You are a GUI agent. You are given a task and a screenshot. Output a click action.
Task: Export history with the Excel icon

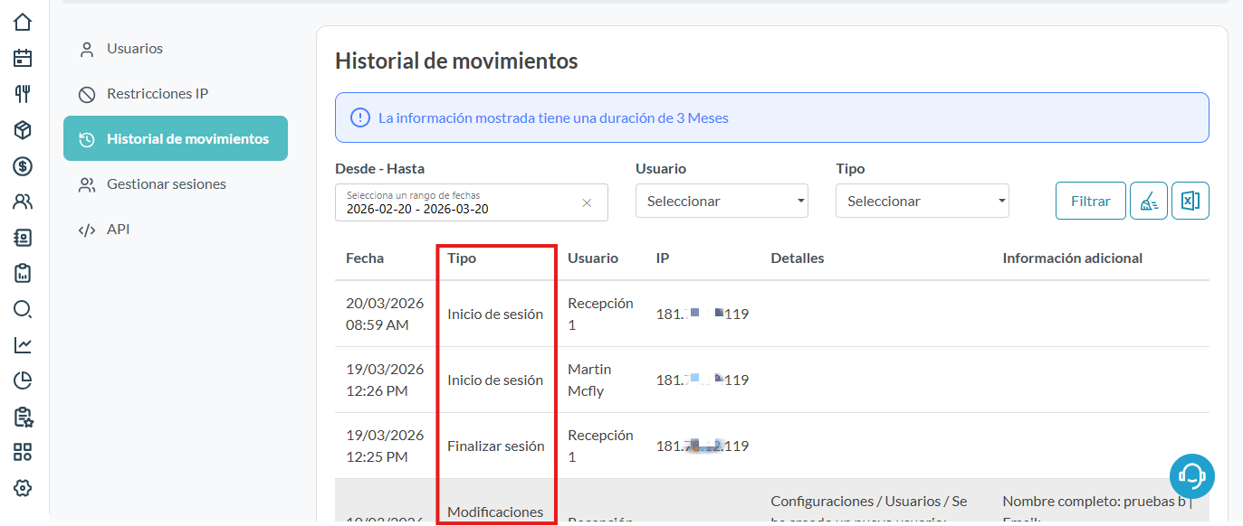1190,202
